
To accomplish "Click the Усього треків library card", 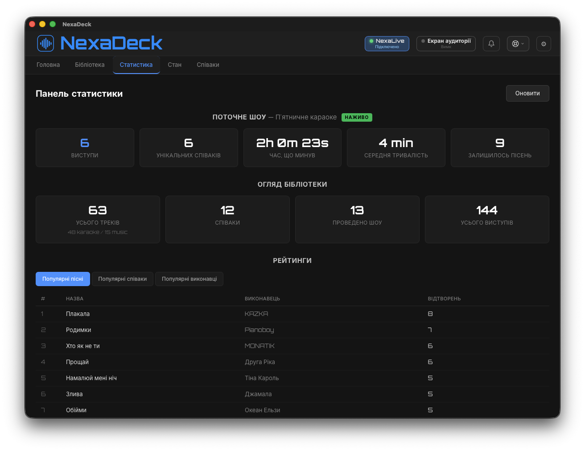I will pos(98,219).
